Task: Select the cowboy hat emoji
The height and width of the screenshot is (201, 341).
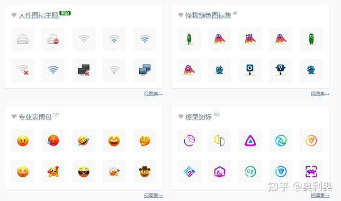Action: 144,172
